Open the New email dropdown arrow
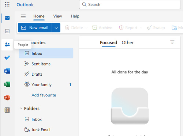183x136 pixels. pyautogui.click(x=56, y=28)
